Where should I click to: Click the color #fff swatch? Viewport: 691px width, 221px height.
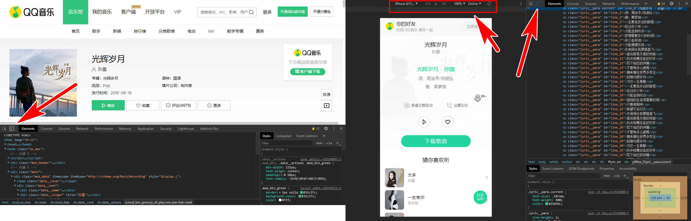coord(280,200)
